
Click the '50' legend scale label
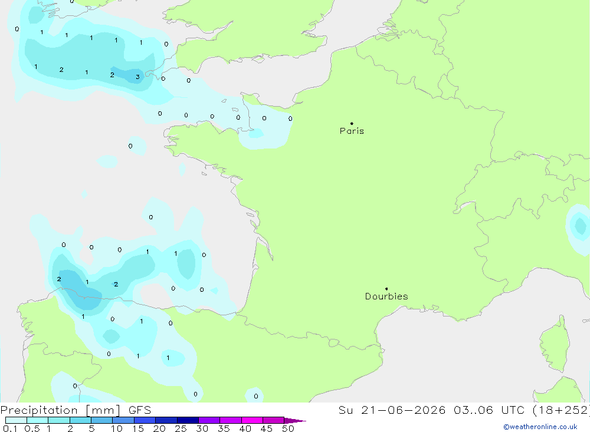click(288, 428)
